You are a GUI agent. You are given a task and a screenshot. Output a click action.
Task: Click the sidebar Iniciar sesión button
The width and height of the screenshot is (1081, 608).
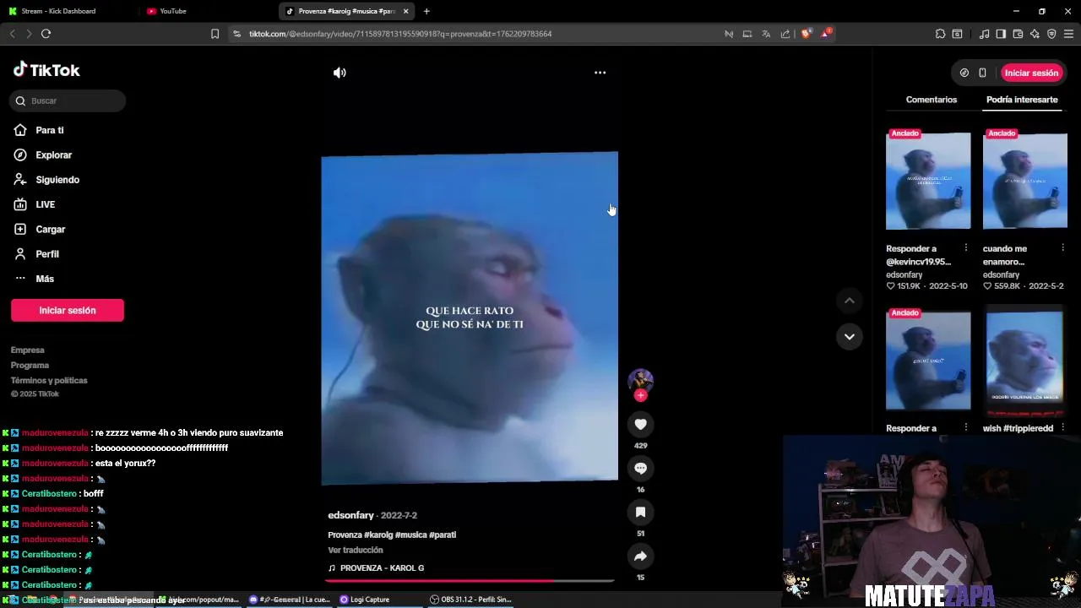tap(68, 310)
